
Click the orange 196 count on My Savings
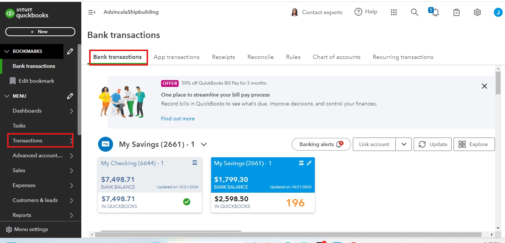(295, 203)
